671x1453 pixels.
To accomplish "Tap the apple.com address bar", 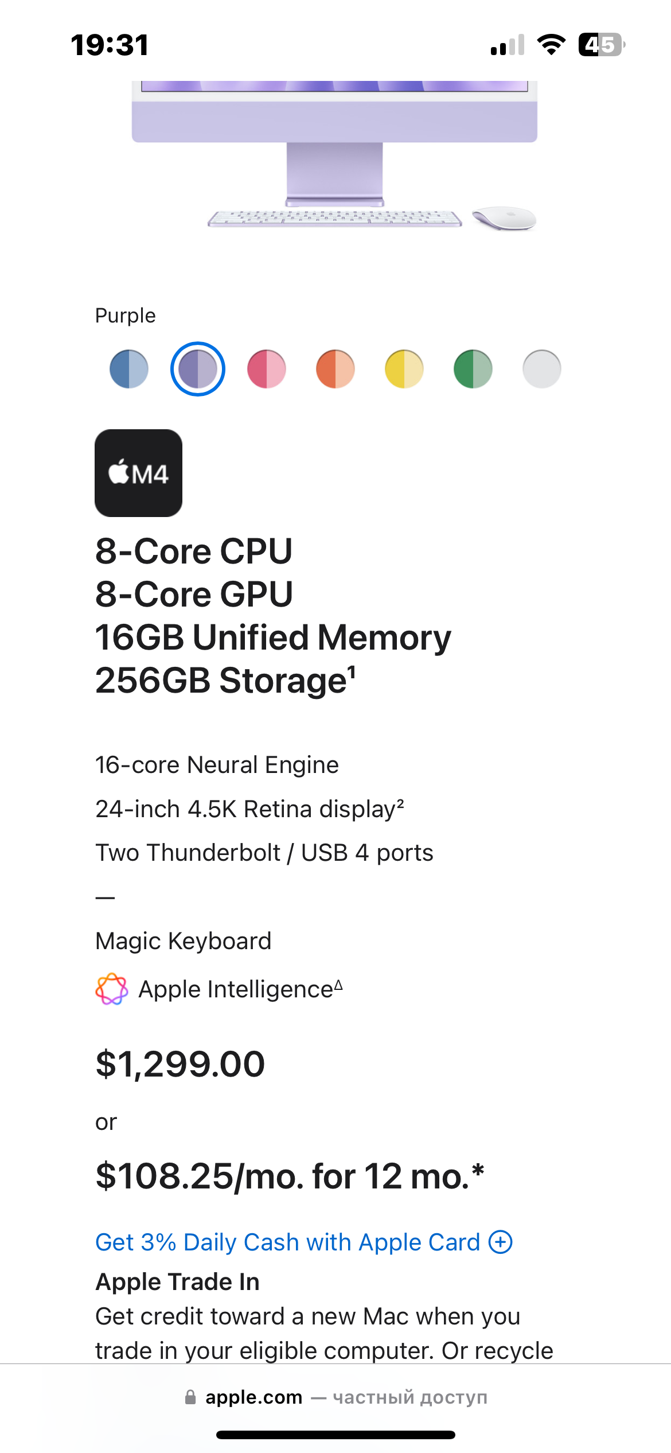I will (335, 1397).
